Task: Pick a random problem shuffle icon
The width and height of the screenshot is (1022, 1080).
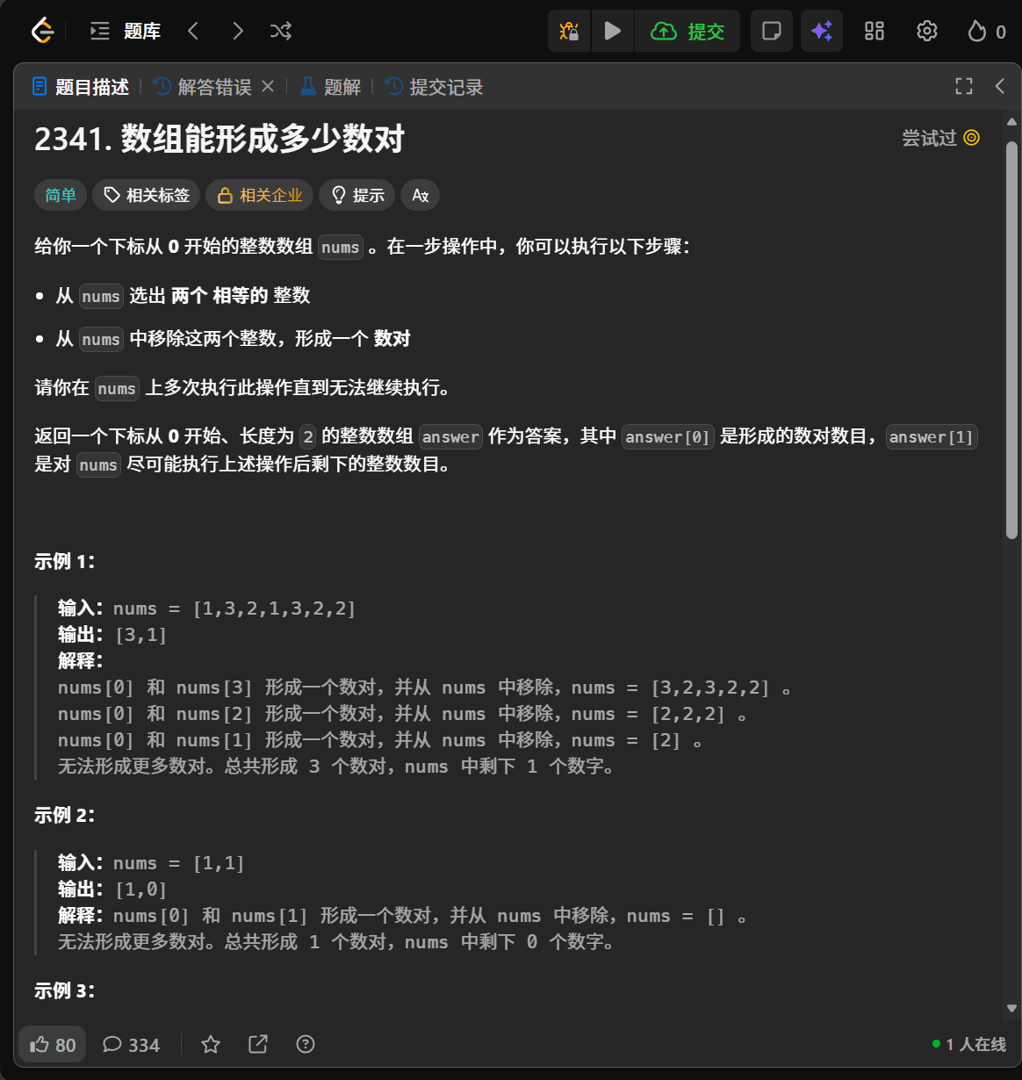Action: click(281, 32)
